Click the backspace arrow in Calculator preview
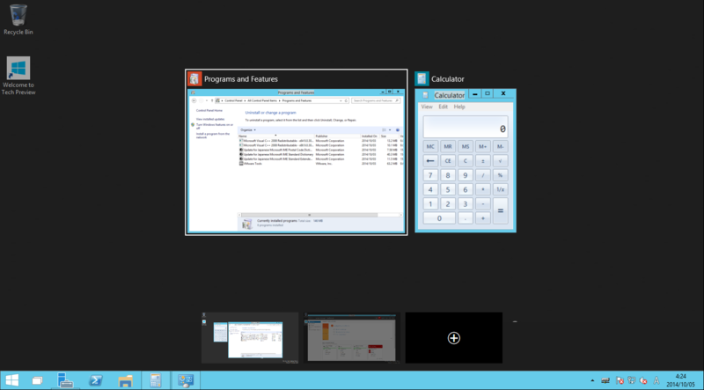Screen dimensions: 704x390 click(430, 161)
